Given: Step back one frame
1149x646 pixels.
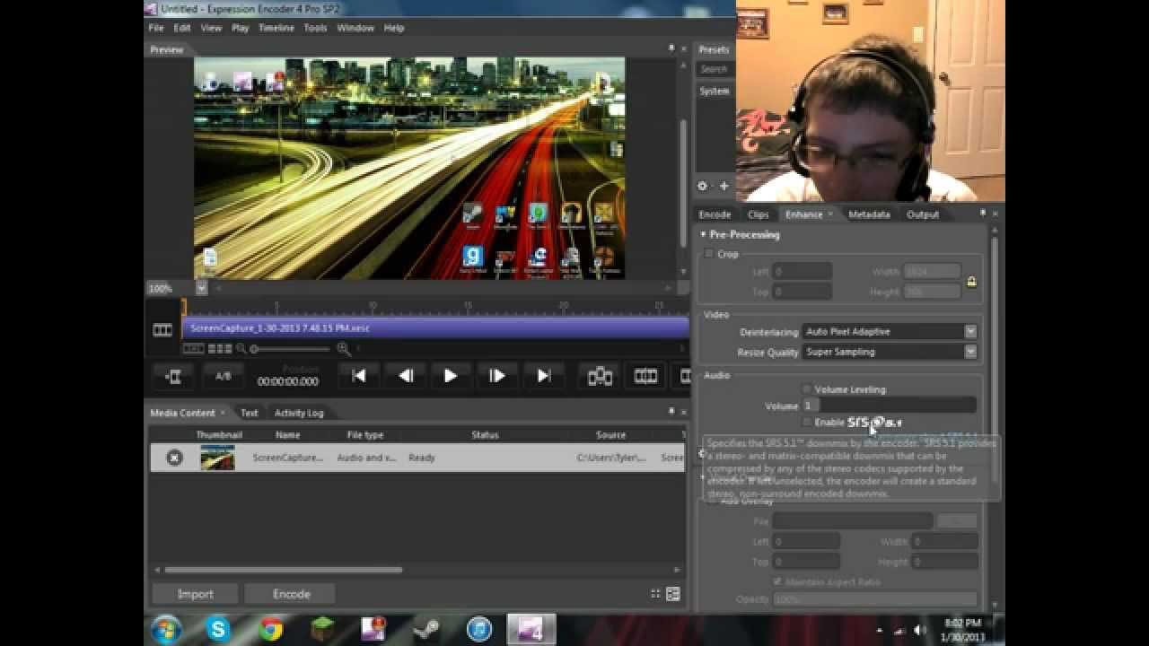Looking at the screenshot, I should (x=406, y=376).
